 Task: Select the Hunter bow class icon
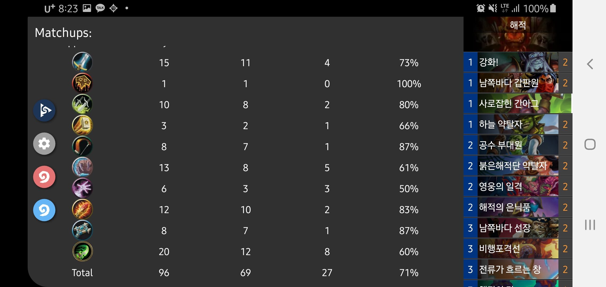tap(82, 146)
